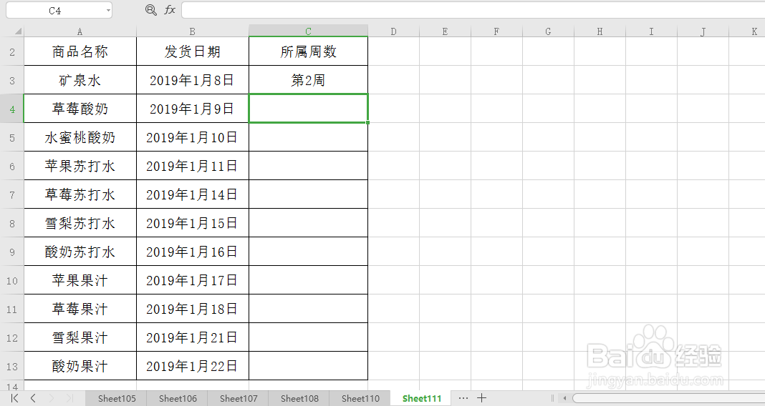
Task: Select column J header
Action: (x=703, y=31)
